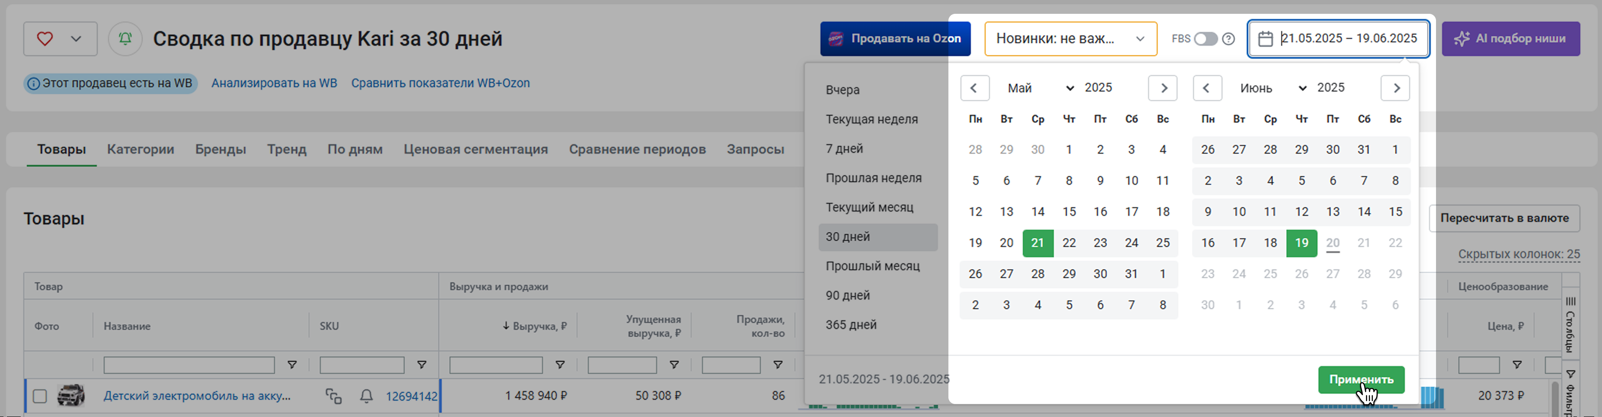This screenshot has height=417, width=1602.
Task: Click the Применить button
Action: (1361, 380)
